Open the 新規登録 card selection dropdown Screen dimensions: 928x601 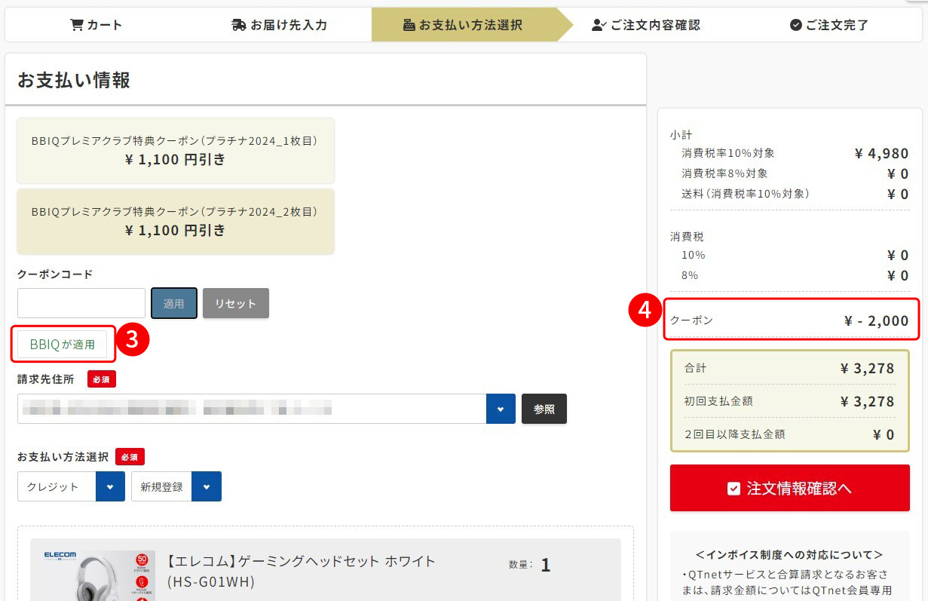point(206,486)
